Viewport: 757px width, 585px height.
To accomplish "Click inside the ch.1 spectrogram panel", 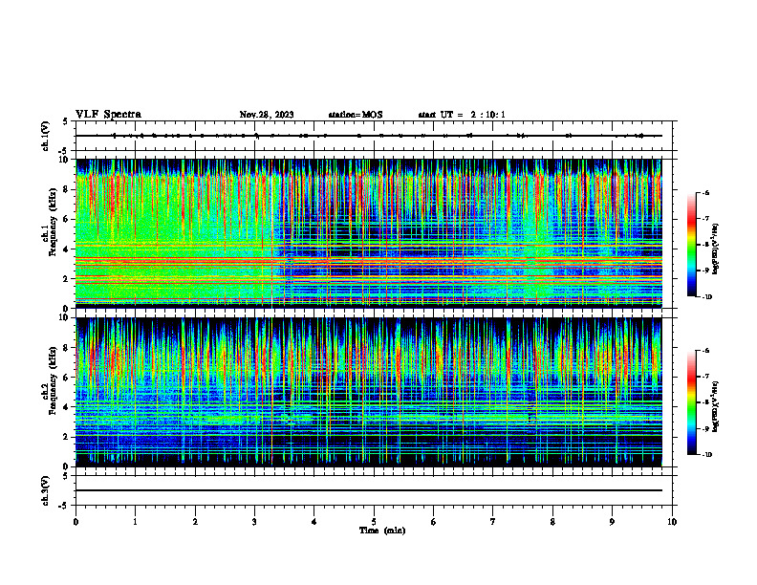I will point(369,233).
